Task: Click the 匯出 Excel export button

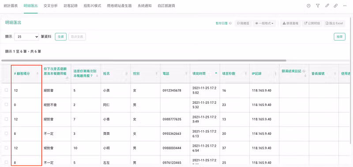Action: click(334, 23)
